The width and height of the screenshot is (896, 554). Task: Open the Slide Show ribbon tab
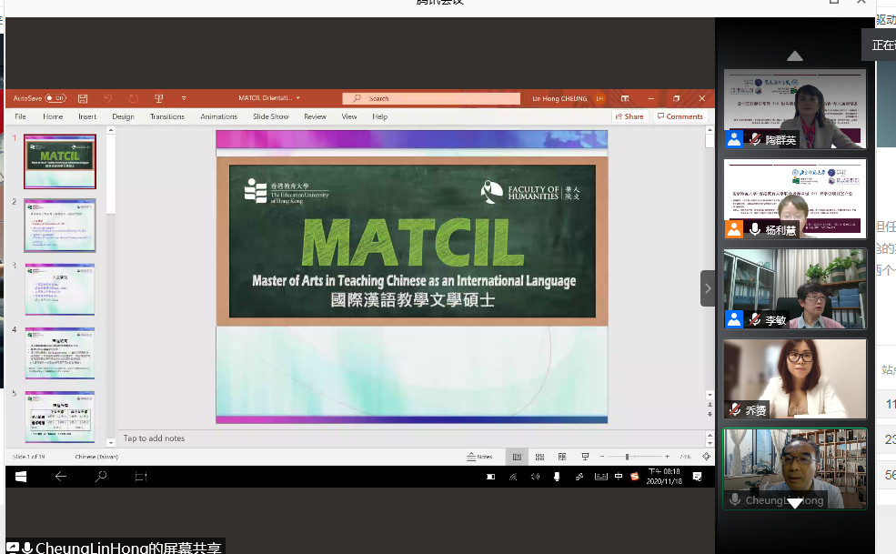click(x=270, y=116)
